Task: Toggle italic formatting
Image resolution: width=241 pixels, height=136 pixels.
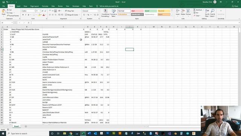Action: coord(26,15)
